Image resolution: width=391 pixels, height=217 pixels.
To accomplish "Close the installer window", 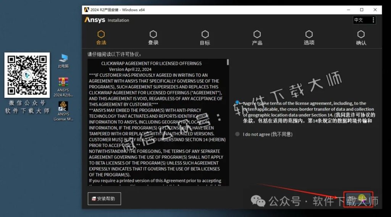I will [x=375, y=10].
